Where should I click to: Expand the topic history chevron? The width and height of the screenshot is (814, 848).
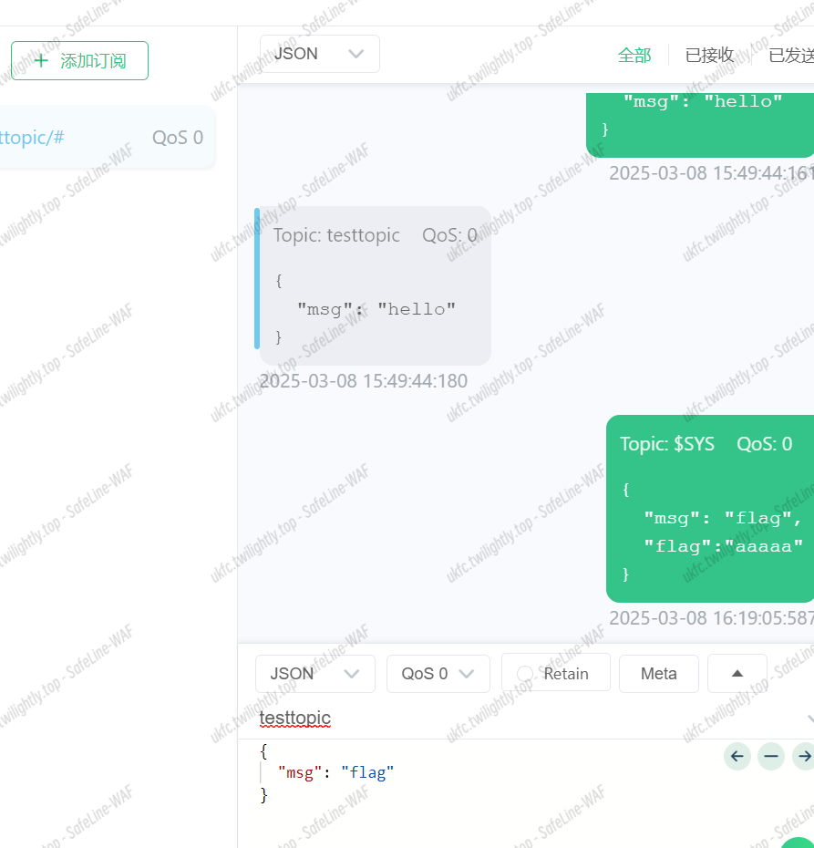click(x=809, y=719)
